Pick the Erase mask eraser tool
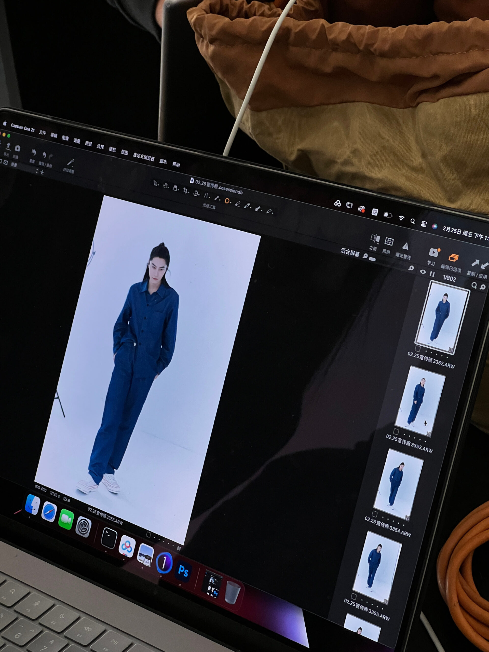The width and height of the screenshot is (489, 652). [238, 204]
